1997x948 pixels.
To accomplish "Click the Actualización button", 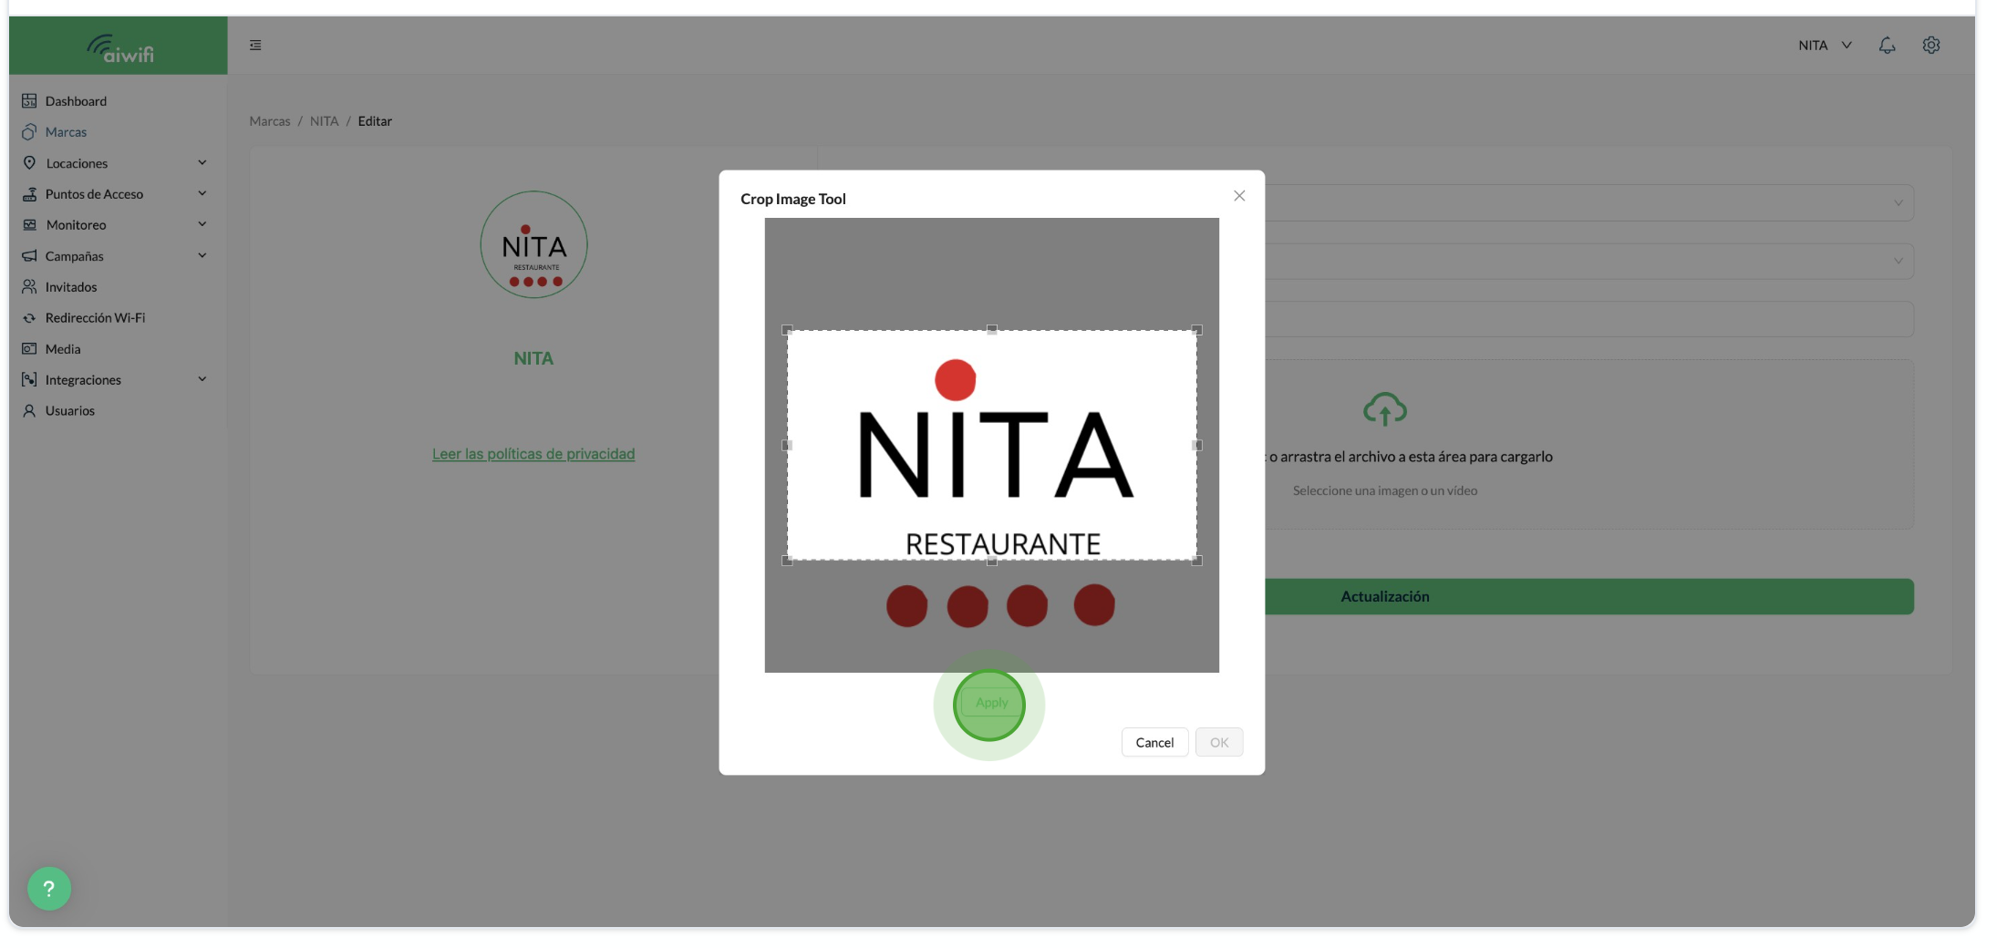I will (x=1589, y=596).
